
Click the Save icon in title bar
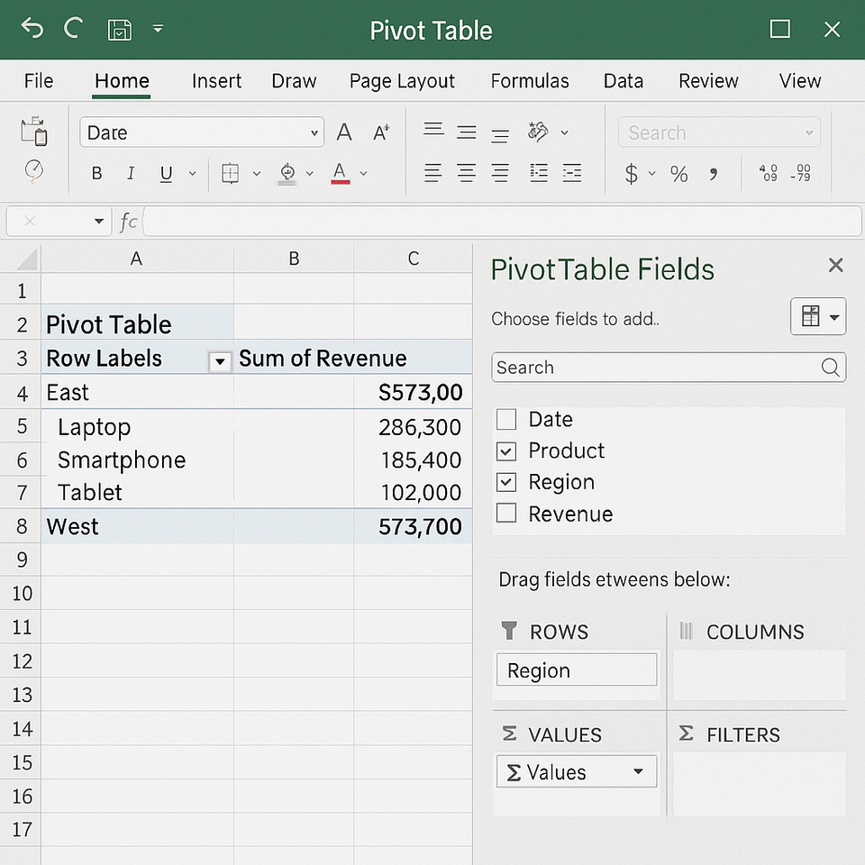pos(119,29)
